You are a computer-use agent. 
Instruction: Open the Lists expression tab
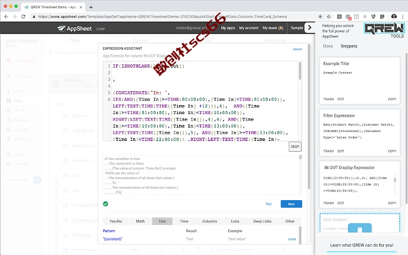pos(235,221)
